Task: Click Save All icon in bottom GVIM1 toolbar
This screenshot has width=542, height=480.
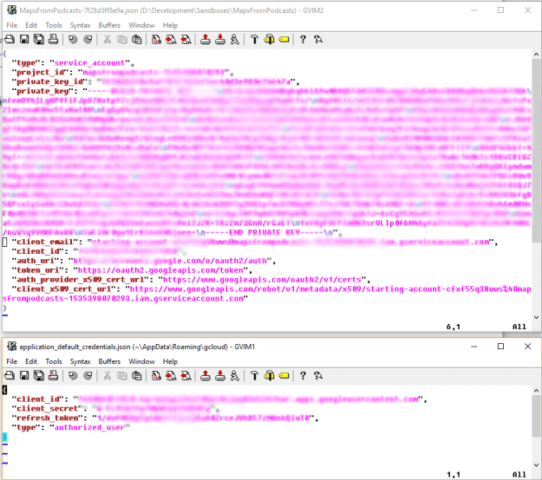Action: click(x=37, y=375)
